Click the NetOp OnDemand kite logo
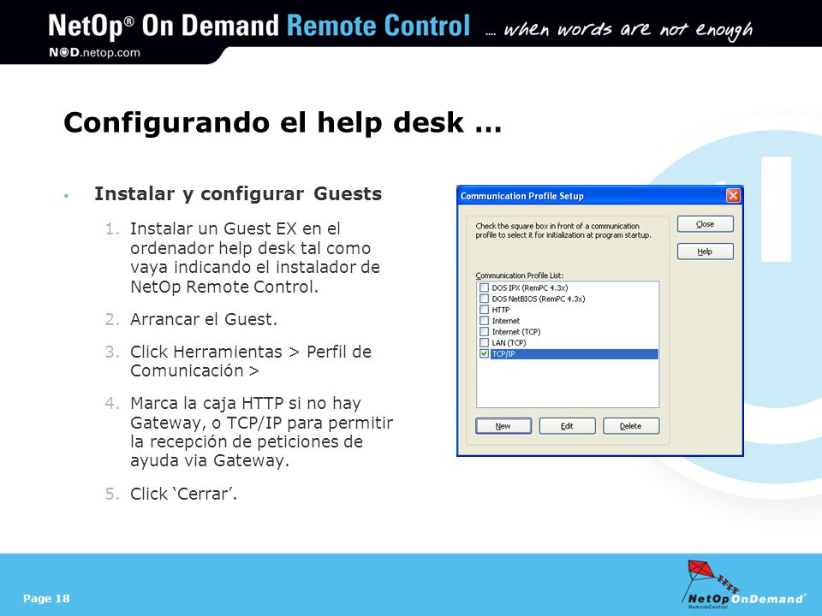Image resolution: width=822 pixels, height=616 pixels. [x=743, y=584]
